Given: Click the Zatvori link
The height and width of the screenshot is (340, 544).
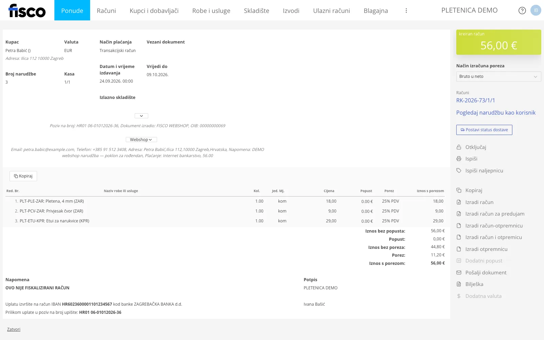Looking at the screenshot, I should point(14,329).
